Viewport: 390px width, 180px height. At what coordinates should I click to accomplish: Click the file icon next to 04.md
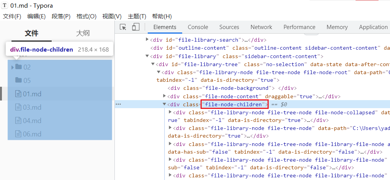click(18, 121)
